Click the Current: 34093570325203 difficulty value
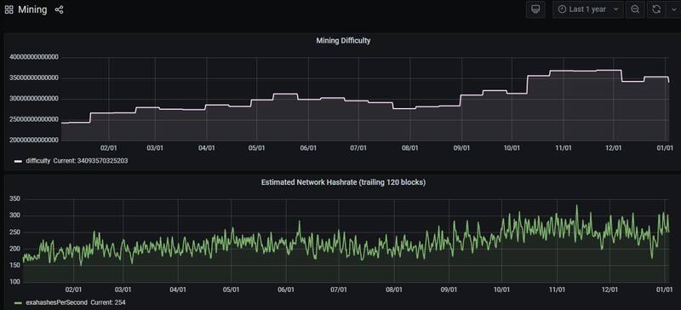 tap(90, 161)
